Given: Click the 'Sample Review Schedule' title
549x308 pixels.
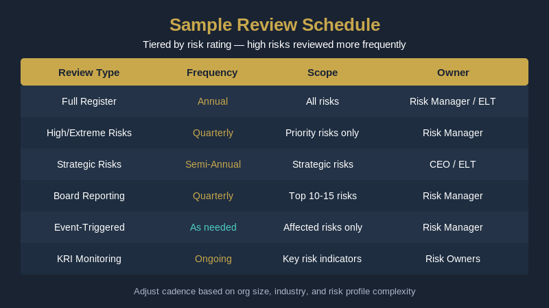Looking at the screenshot, I should coord(275,25).
